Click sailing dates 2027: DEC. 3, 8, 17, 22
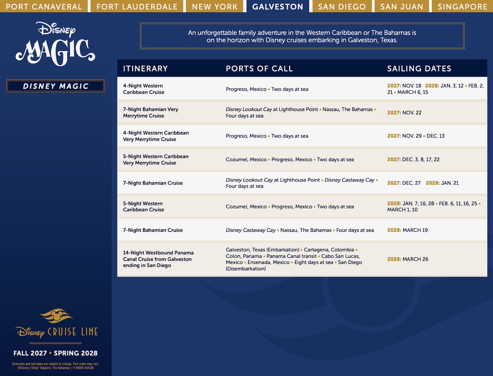 click(413, 159)
